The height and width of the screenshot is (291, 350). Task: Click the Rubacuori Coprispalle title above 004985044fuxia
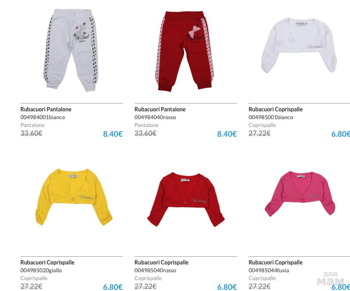pos(275,262)
